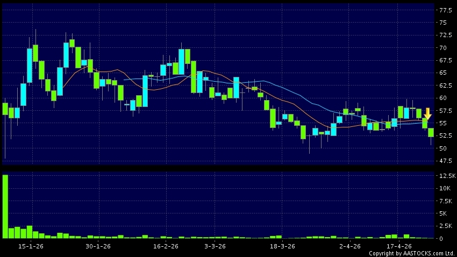The image size is (457, 257).
Task: Select the 30-1-26 date label
Action: pyautogui.click(x=98, y=246)
